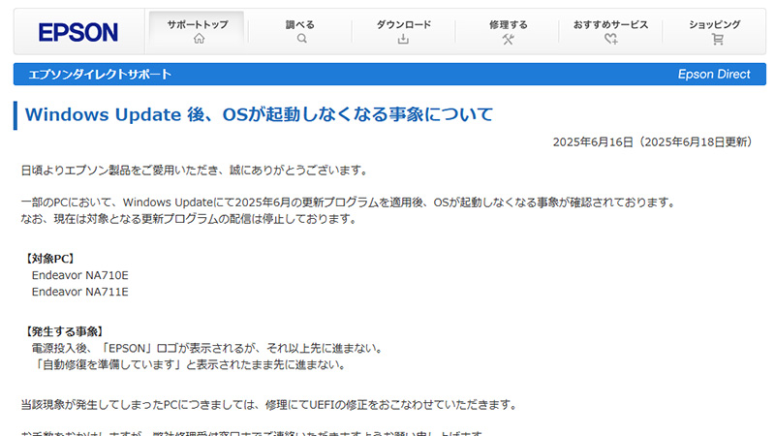
Task: Click the magnifying glass search icon
Action: tap(302, 40)
